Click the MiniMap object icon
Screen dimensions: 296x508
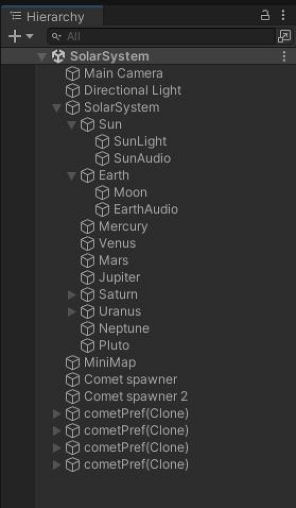click(74, 363)
